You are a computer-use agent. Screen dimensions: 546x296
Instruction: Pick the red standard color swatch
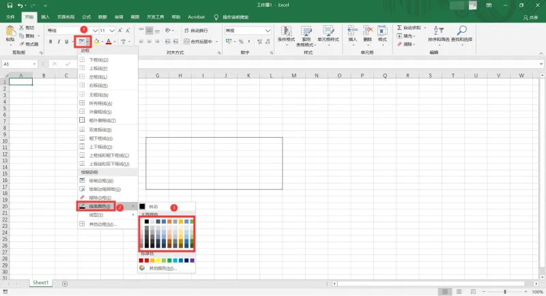[x=147, y=261]
